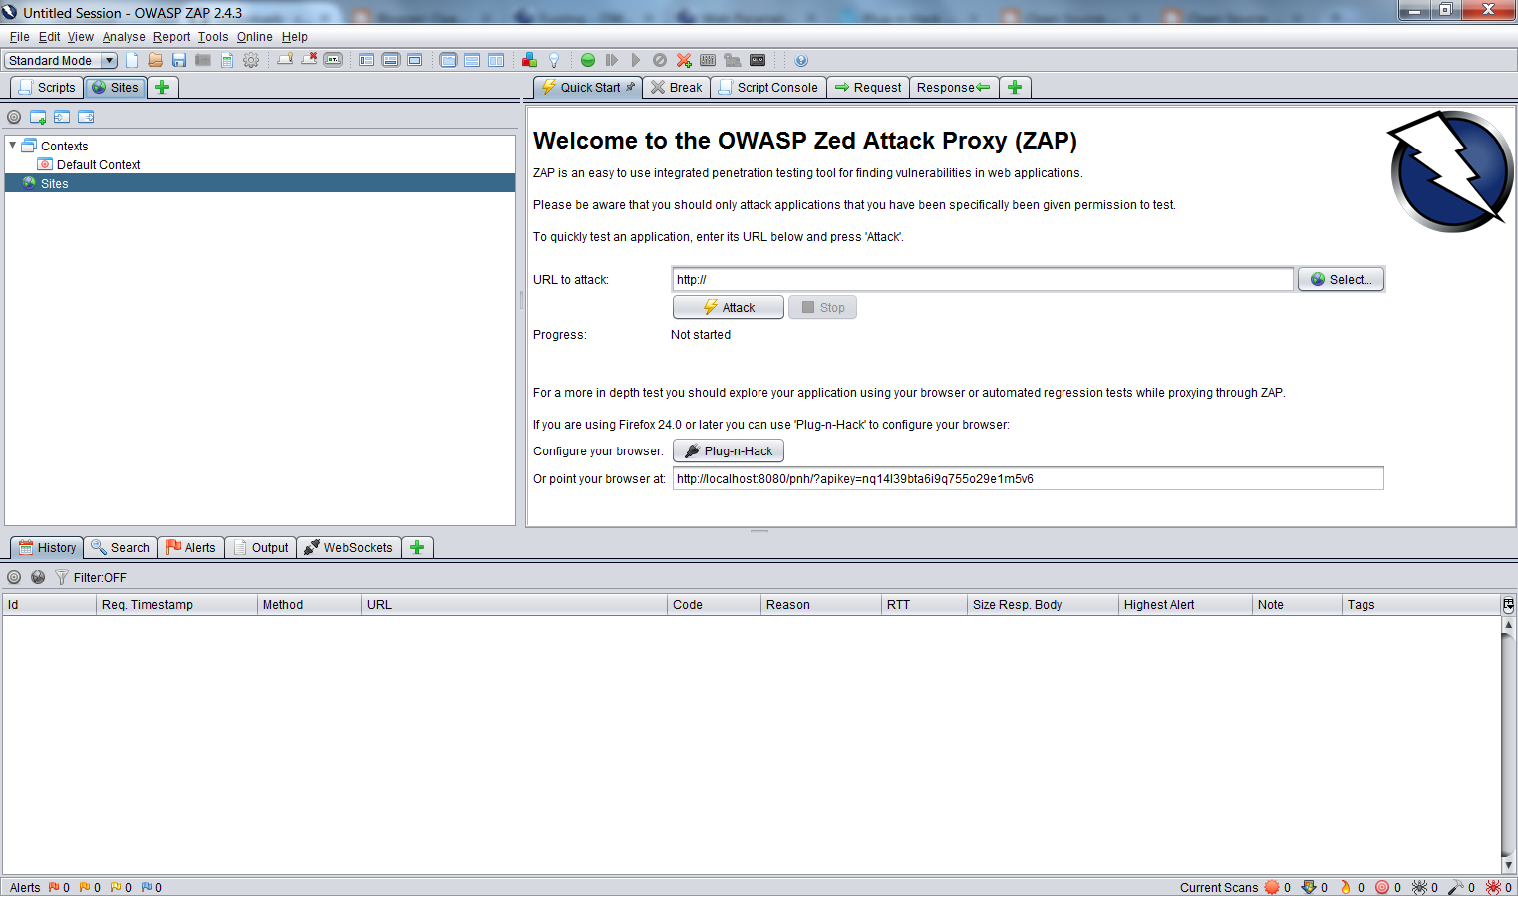This screenshot has width=1518, height=897.
Task: Click the Session Properties document icon
Action: point(227,60)
